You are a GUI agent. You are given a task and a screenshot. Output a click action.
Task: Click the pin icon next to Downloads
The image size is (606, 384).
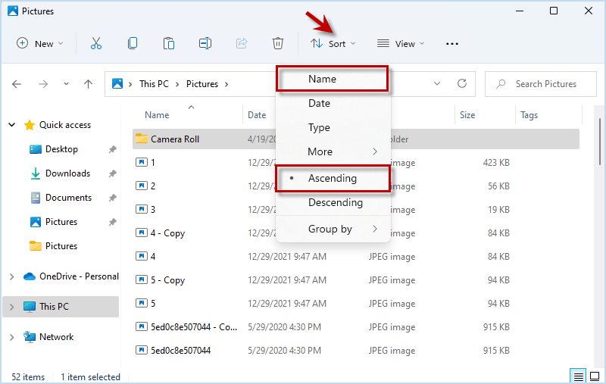point(112,173)
